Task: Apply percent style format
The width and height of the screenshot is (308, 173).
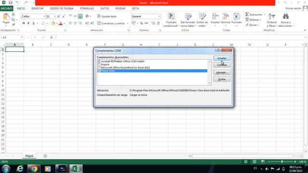Action: click(x=141, y=24)
